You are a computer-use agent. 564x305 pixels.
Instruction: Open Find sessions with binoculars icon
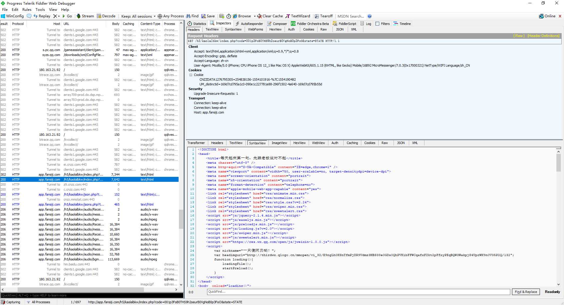tap(192, 16)
